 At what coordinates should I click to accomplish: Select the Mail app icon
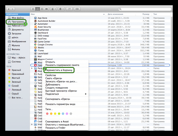click(35, 56)
